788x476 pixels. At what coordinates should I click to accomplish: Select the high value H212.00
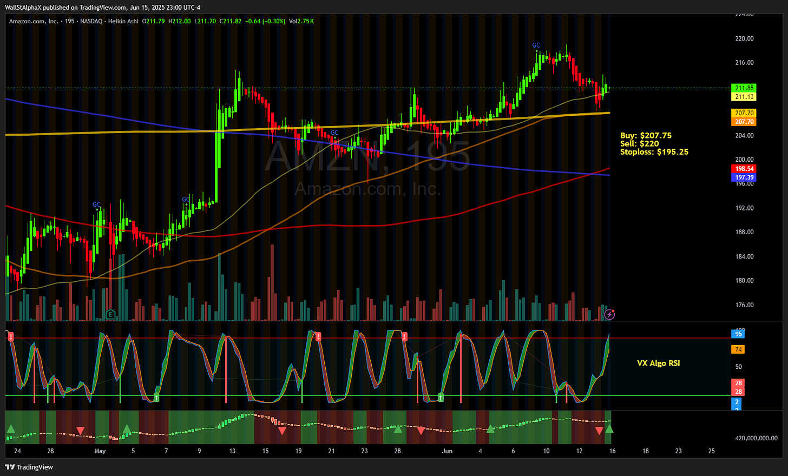pyautogui.click(x=179, y=21)
